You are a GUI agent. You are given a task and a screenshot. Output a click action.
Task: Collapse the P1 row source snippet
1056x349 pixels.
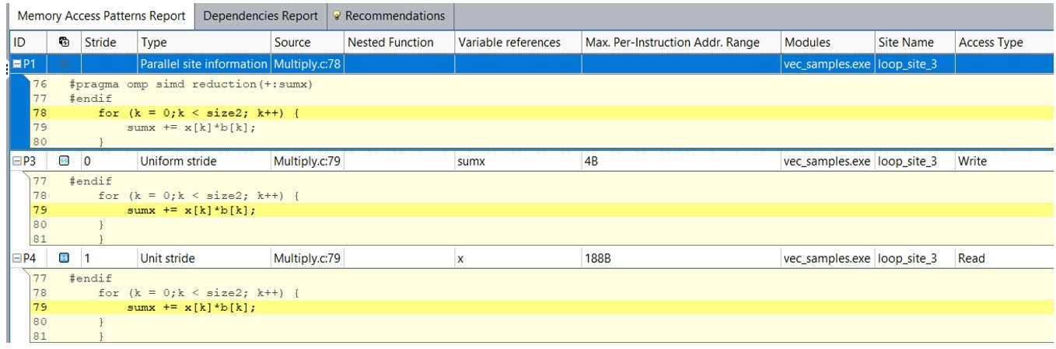click(x=16, y=64)
